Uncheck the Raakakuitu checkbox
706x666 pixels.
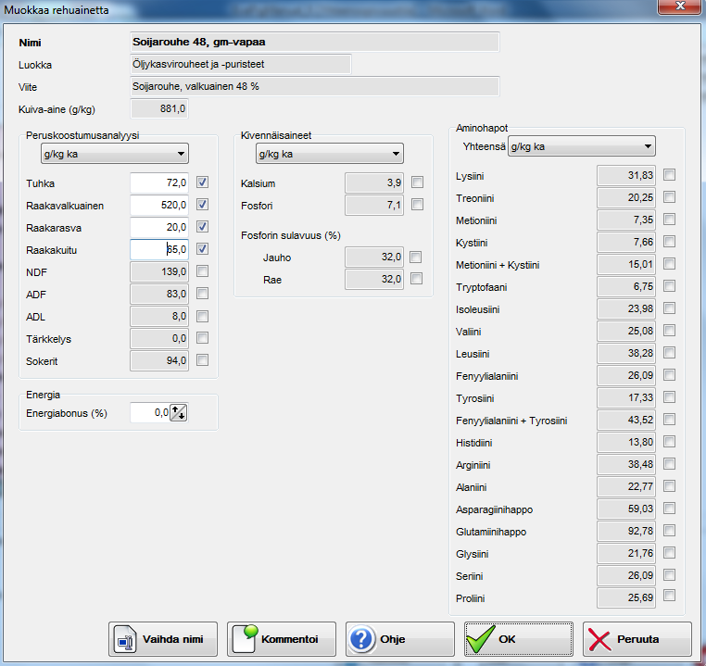tap(202, 249)
